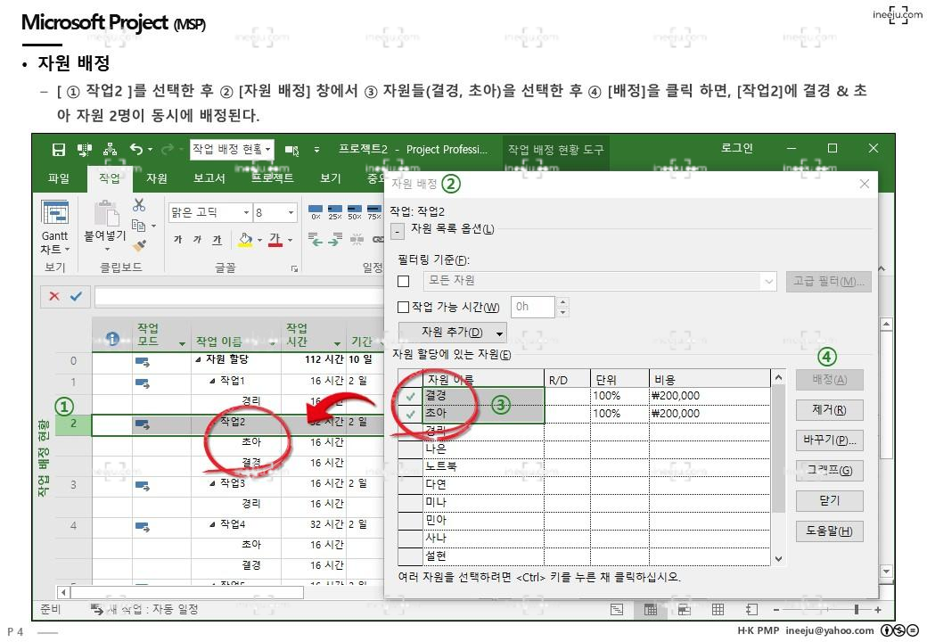Click the network diagram icon in title bar
Image resolution: width=927 pixels, height=642 pixels.
pos(110,149)
